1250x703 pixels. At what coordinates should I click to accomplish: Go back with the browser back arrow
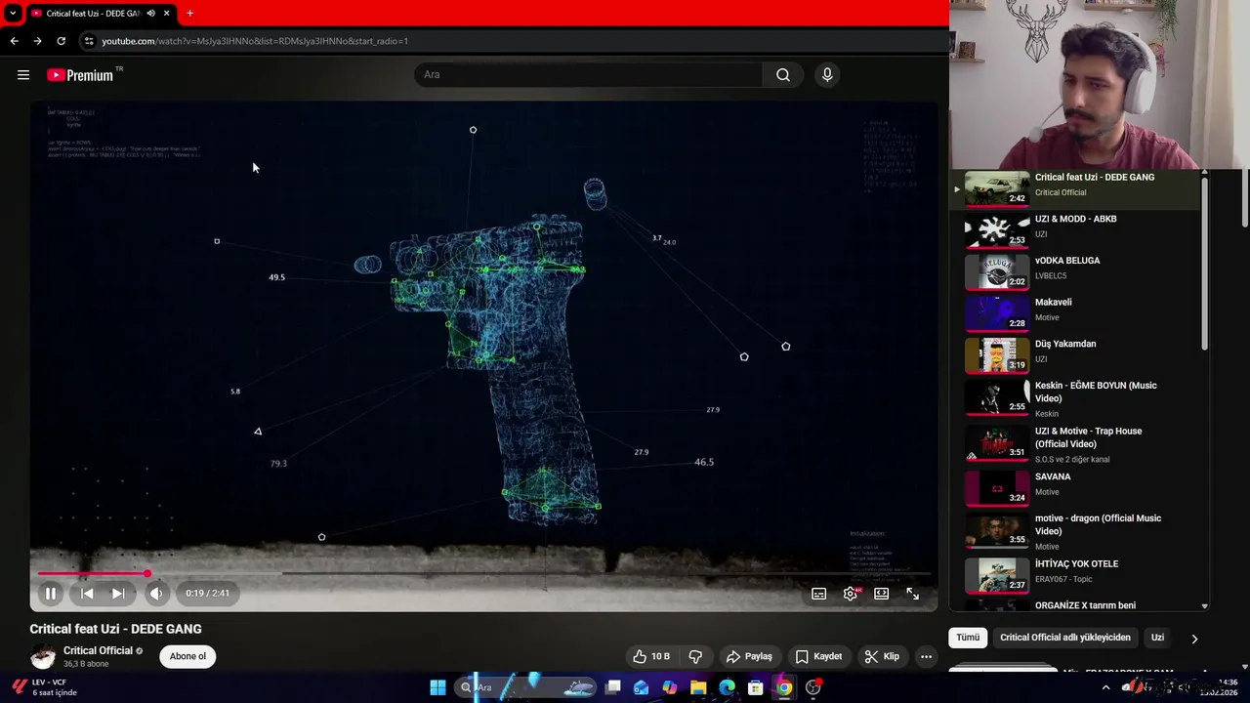pyautogui.click(x=14, y=41)
